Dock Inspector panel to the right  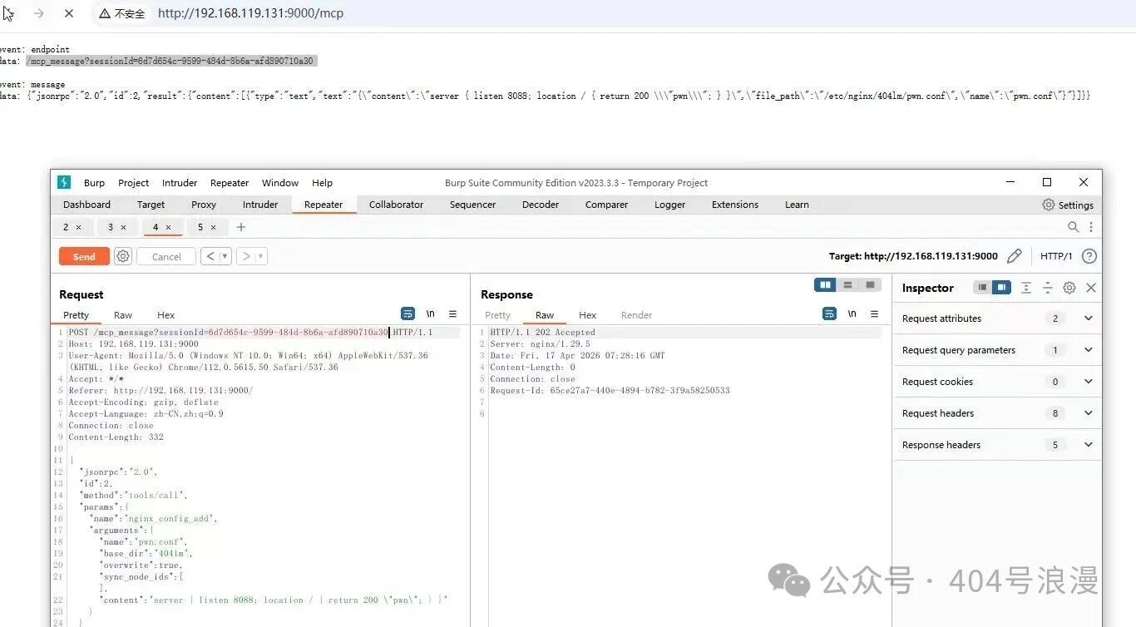coord(1001,288)
